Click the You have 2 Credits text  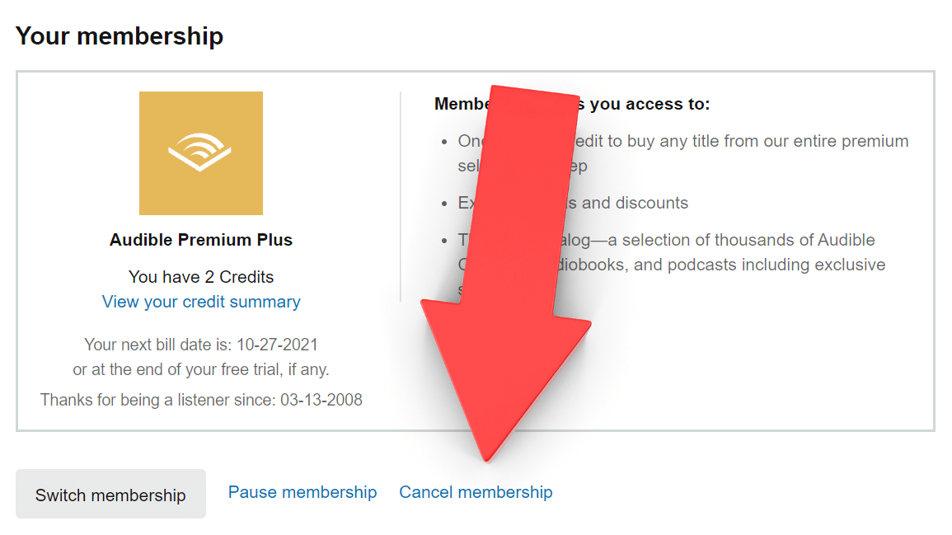pos(201,277)
